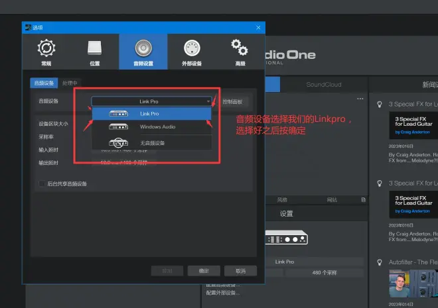Sort by the 风格 column header
Viewport: 438px width, 308px height.
pos(282,199)
